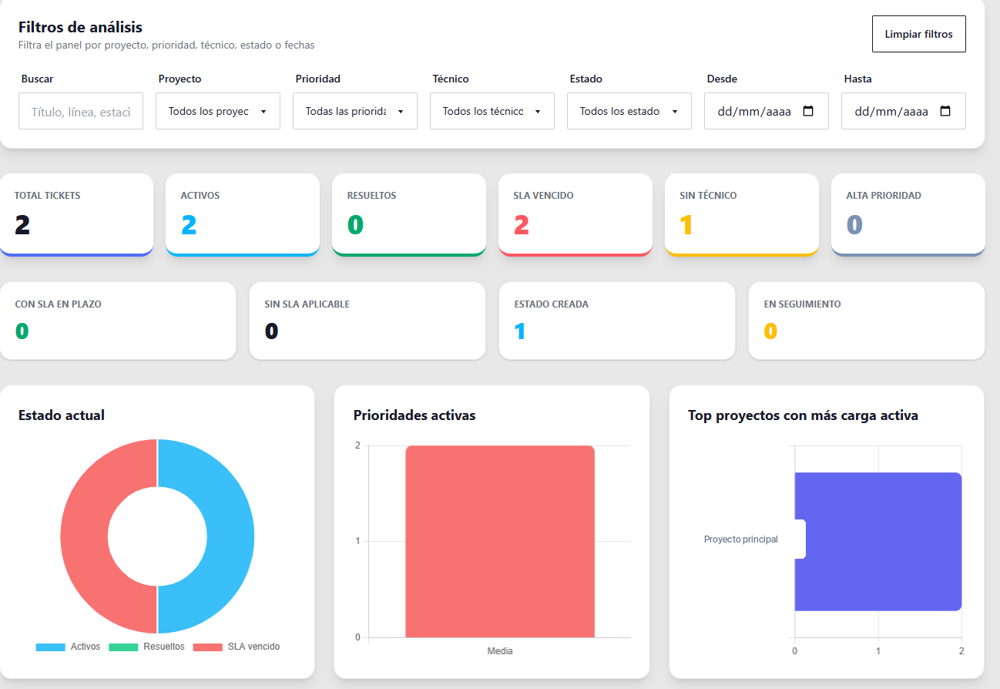The width and height of the screenshot is (1000, 689).
Task: Open the calendar icon in Desde field
Action: point(808,111)
